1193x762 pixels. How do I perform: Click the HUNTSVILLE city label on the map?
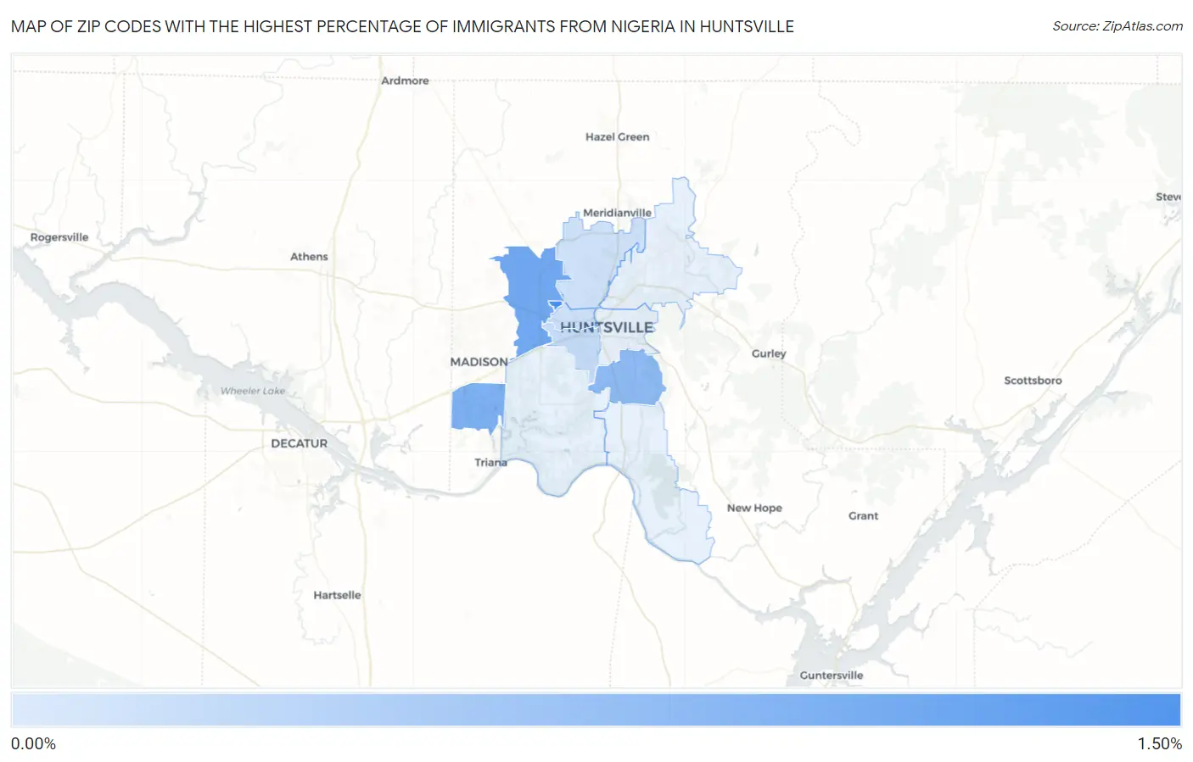[607, 327]
